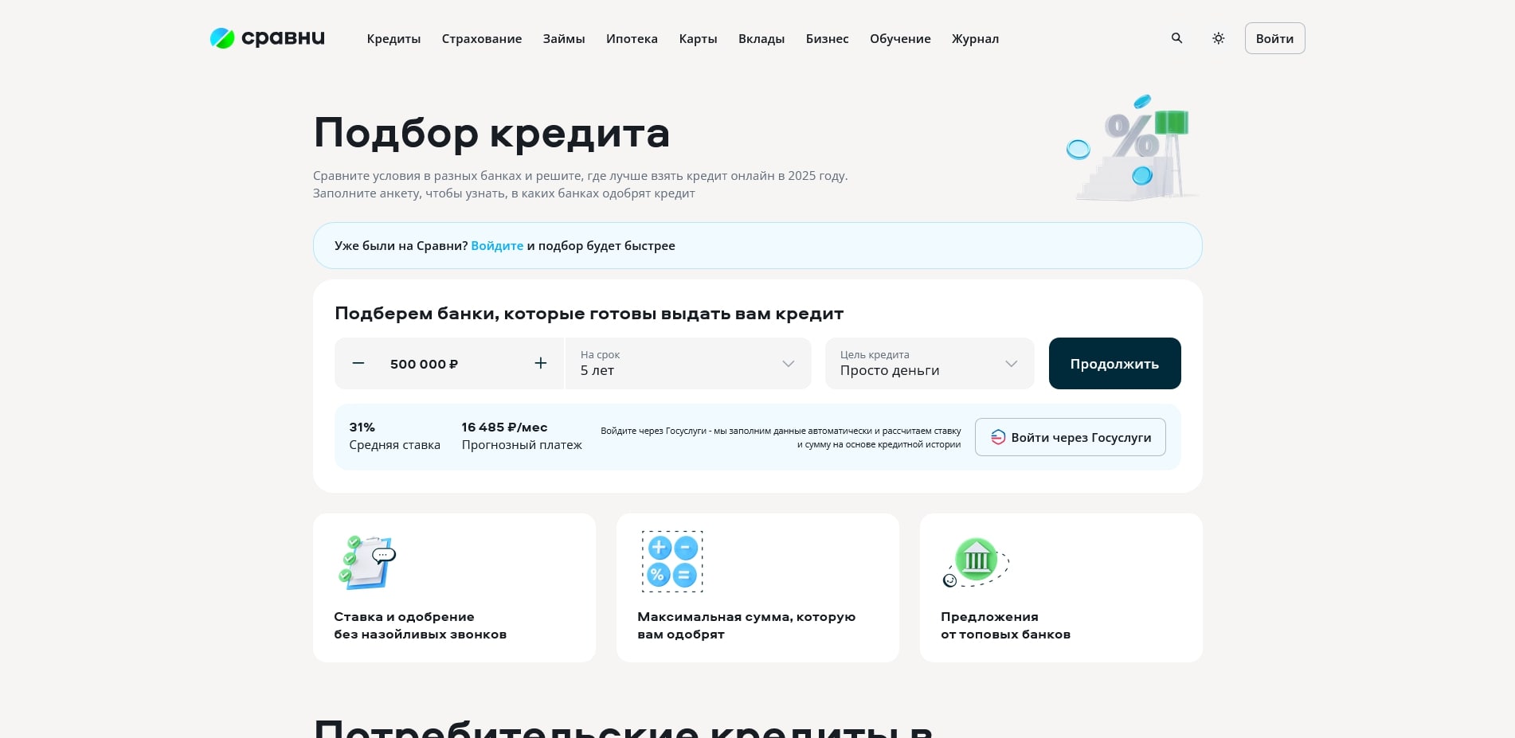The image size is (1515, 738).
Task: Click the 500 000 ₽ amount field
Action: pos(424,364)
